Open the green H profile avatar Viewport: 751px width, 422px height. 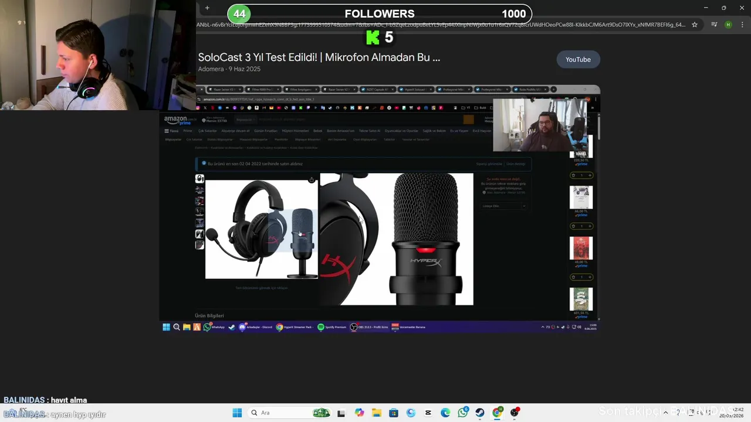(728, 25)
